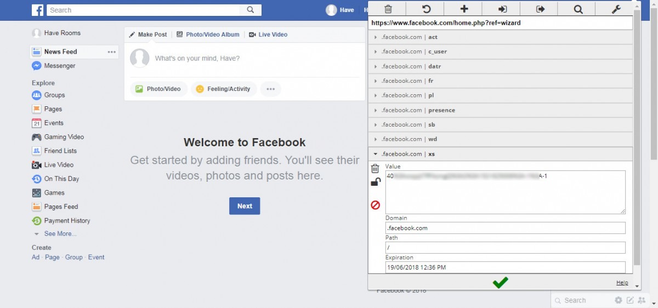Open cookie editor options wrench icon
658x308 pixels.
[615, 9]
